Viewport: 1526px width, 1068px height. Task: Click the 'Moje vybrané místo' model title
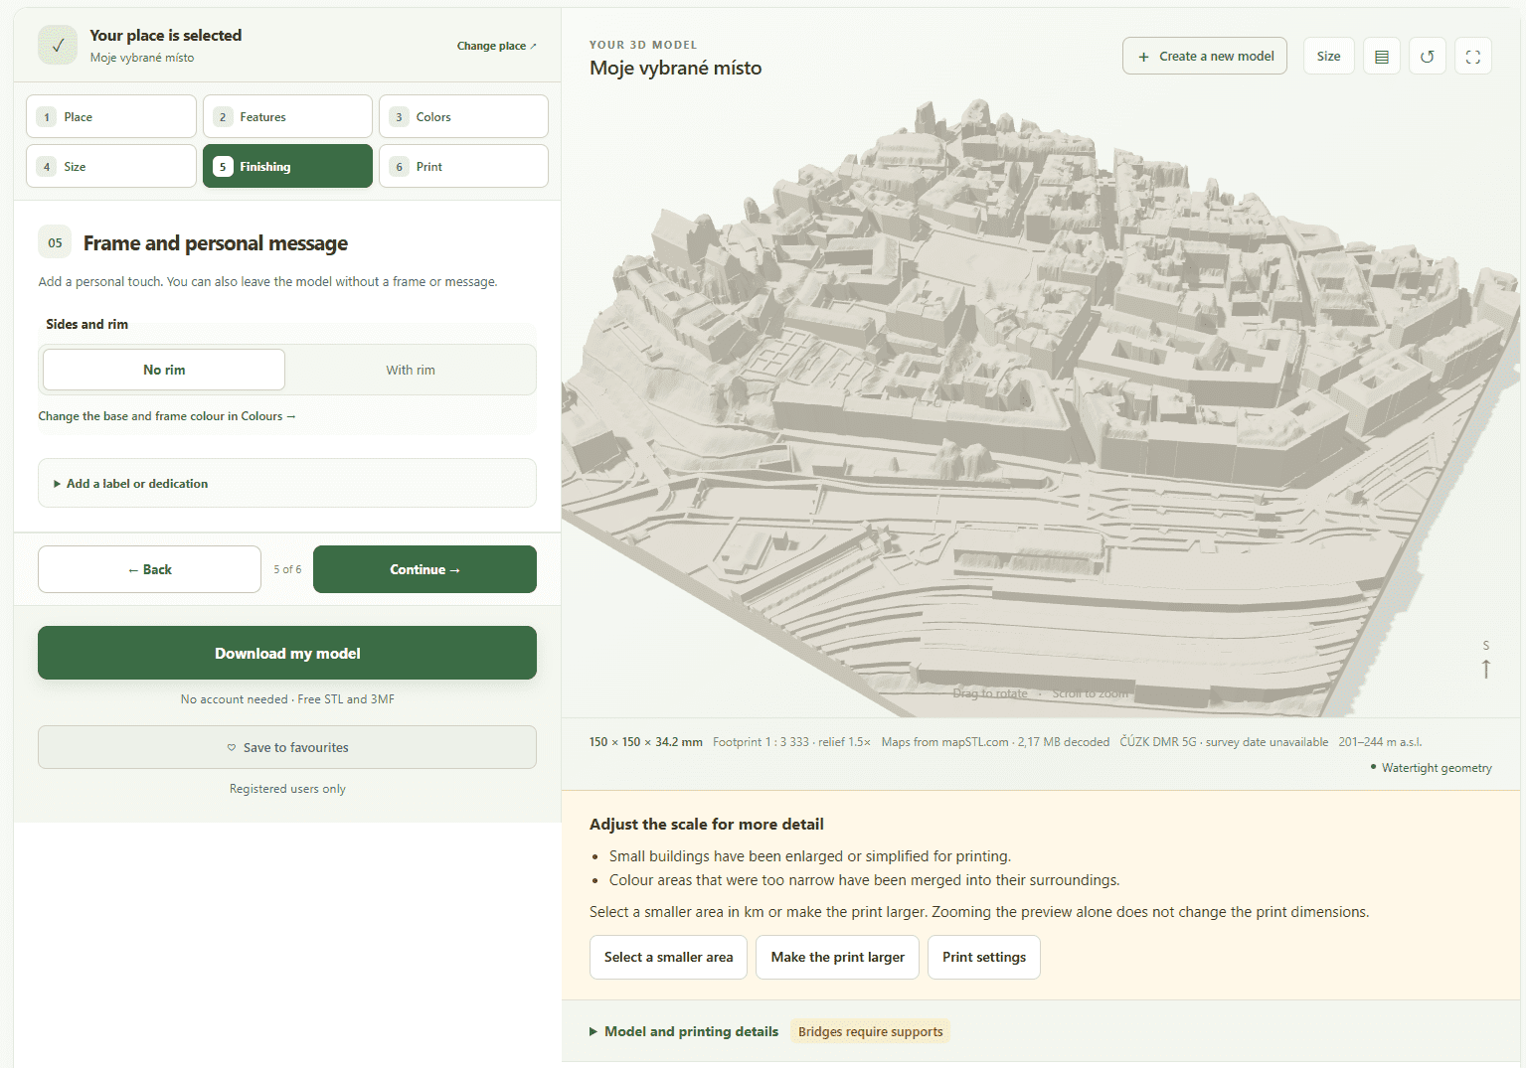pyautogui.click(x=676, y=68)
